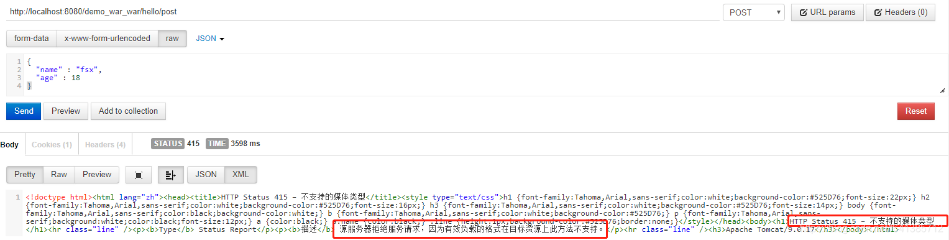Select the raw body option

point(172,39)
